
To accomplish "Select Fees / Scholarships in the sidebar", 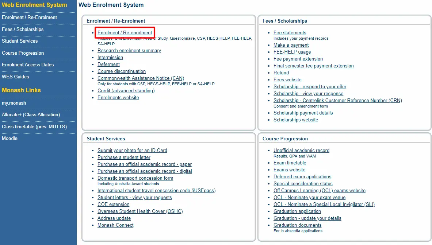I will pos(23,29).
